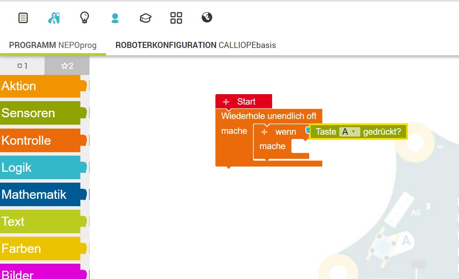Switch to the PROGRAMM NEPOprog tab

(x=53, y=45)
